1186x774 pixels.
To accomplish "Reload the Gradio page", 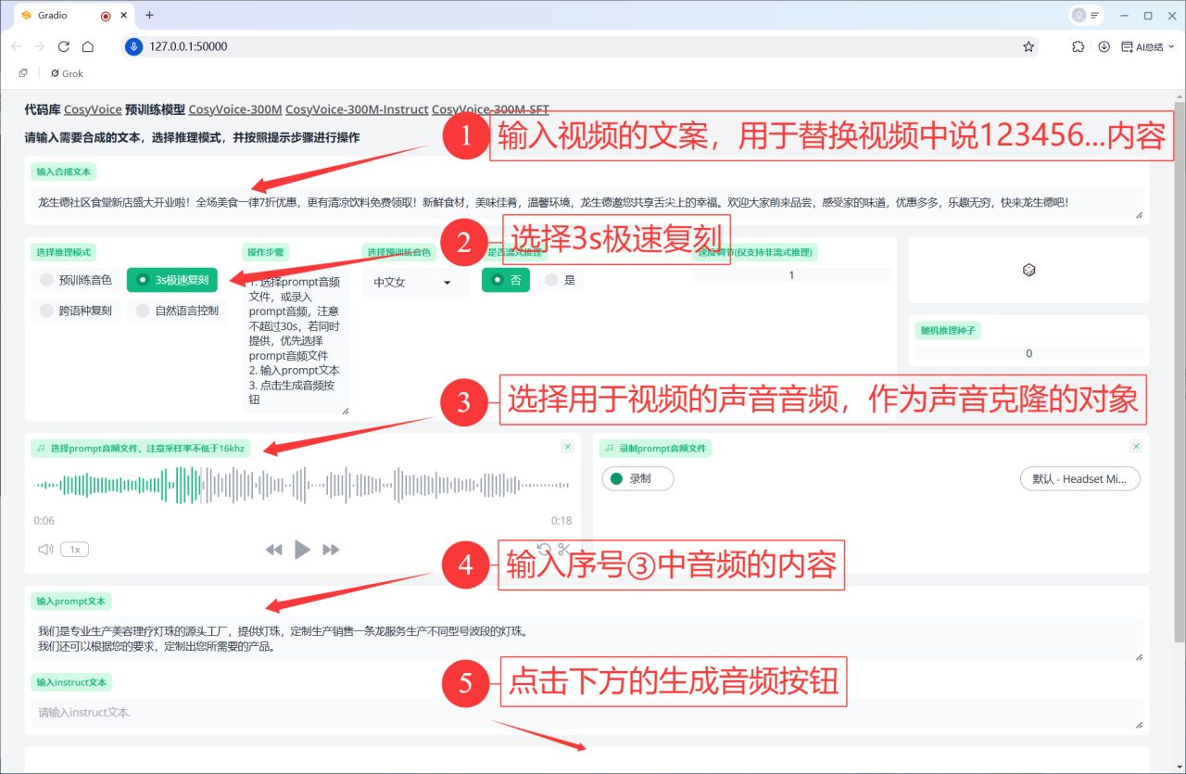I will tap(63, 46).
